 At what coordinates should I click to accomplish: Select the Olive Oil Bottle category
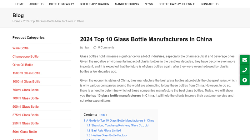(23, 65)
